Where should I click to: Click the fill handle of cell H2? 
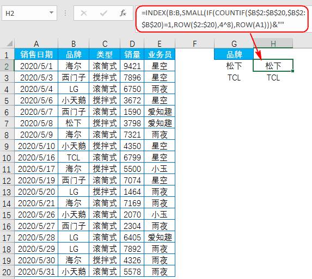292,71
